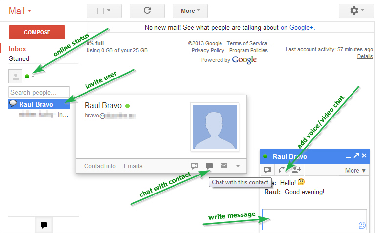Open the Inbox folder
The image size is (375, 233).
tap(18, 49)
